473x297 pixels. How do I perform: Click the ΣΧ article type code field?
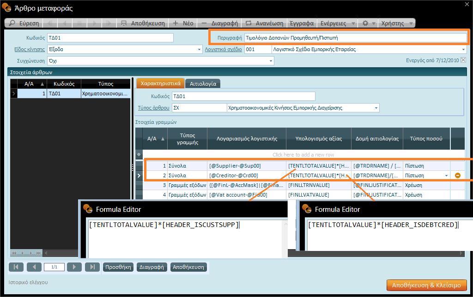[x=199, y=108]
